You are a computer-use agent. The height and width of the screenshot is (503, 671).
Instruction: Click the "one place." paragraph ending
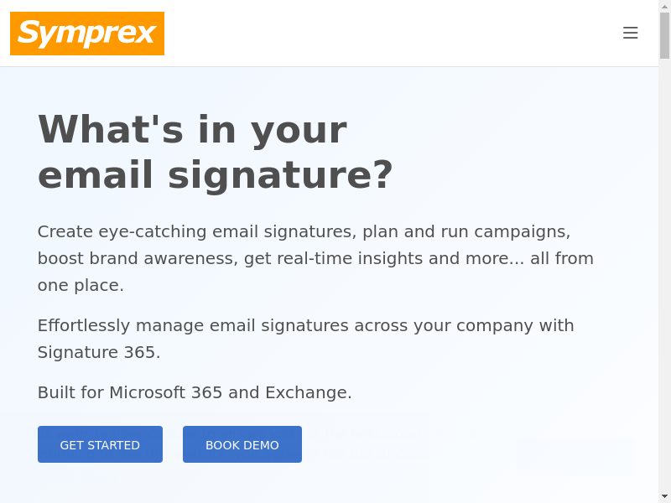(x=81, y=285)
